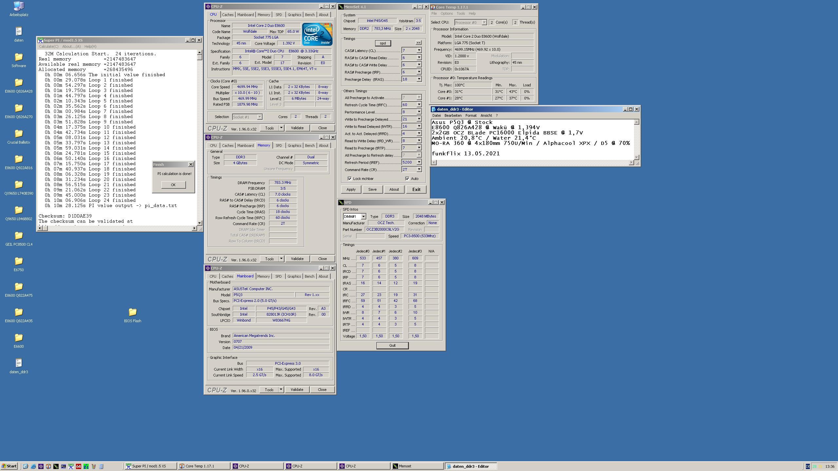Toggle the Lock mchbar checkbox
The width and height of the screenshot is (838, 471).
(x=350, y=179)
